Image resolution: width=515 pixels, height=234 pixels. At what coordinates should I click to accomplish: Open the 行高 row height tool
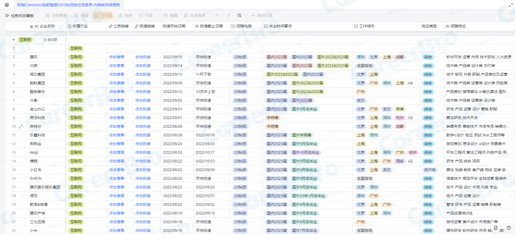tap(145, 15)
